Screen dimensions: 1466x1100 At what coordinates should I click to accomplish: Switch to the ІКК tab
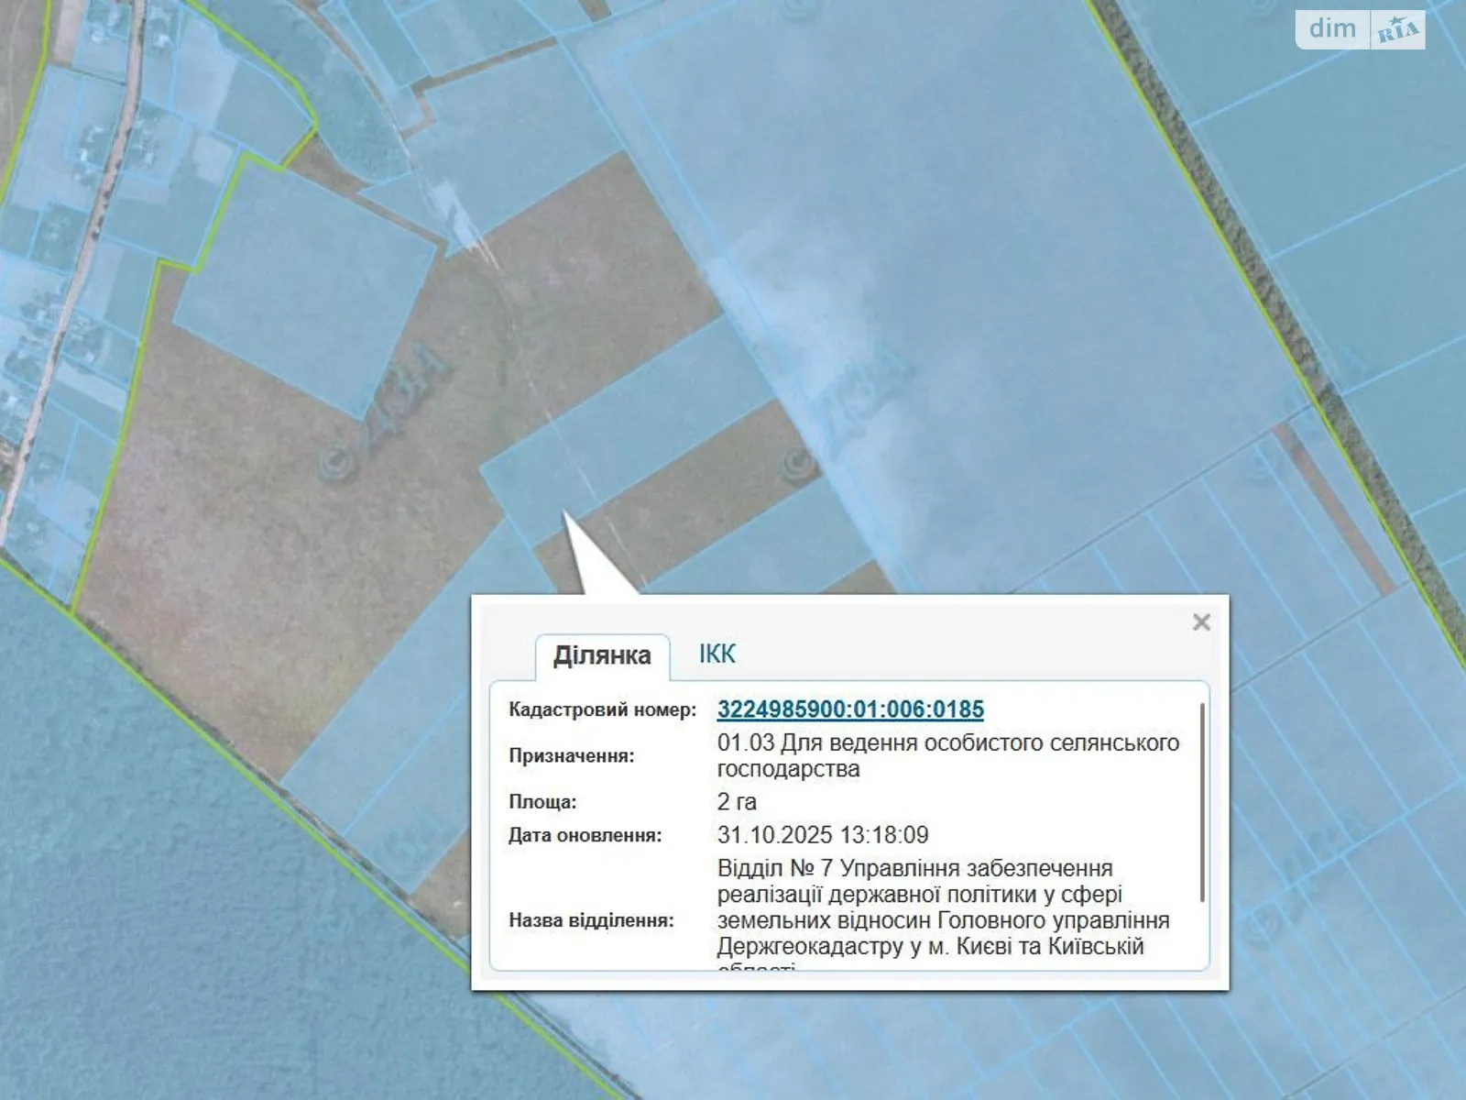(x=717, y=654)
